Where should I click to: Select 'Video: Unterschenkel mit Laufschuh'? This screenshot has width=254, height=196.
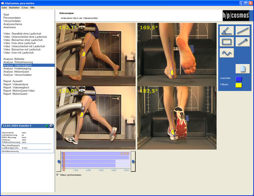24,47
